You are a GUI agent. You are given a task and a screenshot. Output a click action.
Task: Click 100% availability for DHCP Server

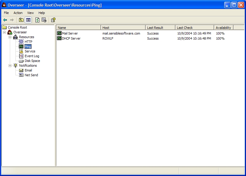220,38
